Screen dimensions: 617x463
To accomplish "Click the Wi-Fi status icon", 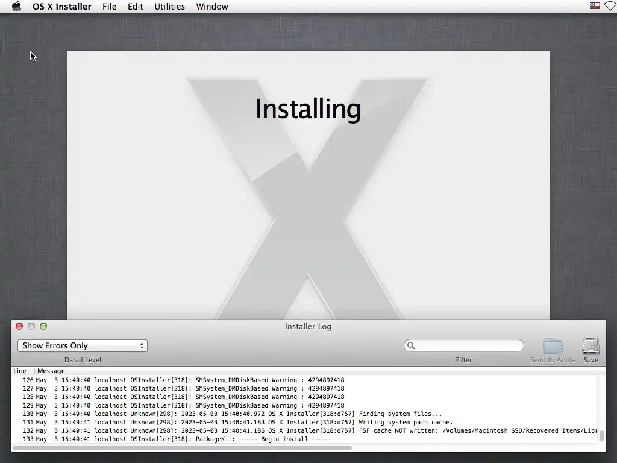I will click(x=610, y=6).
